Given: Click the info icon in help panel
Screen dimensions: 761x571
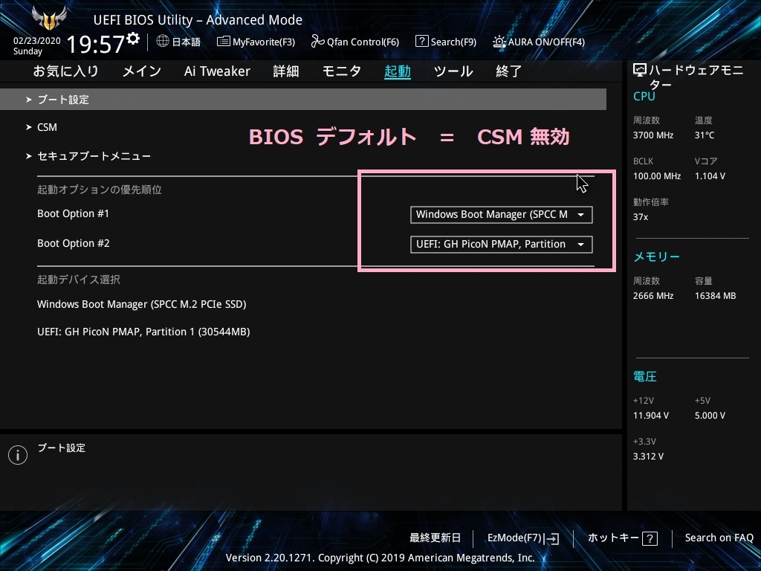Looking at the screenshot, I should tap(18, 455).
